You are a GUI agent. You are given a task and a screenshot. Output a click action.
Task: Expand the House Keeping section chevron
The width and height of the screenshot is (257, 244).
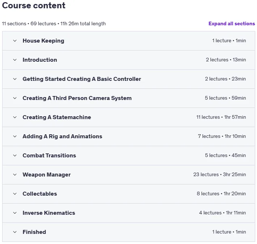(x=15, y=41)
